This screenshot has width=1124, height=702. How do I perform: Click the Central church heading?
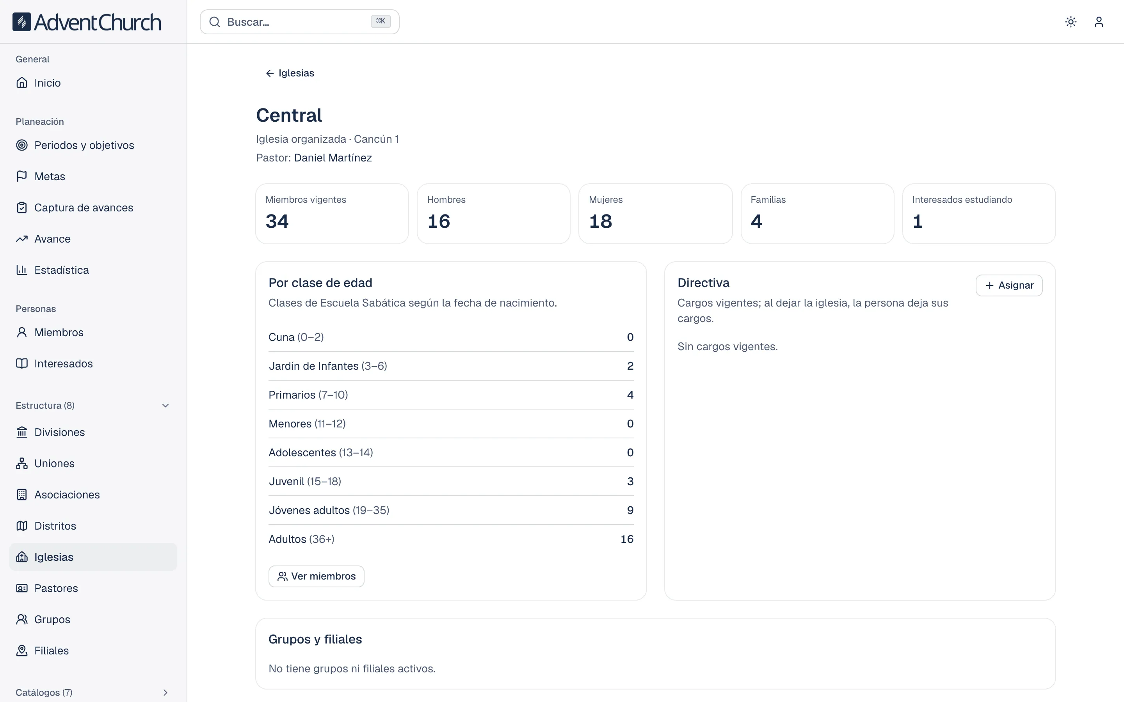point(289,115)
